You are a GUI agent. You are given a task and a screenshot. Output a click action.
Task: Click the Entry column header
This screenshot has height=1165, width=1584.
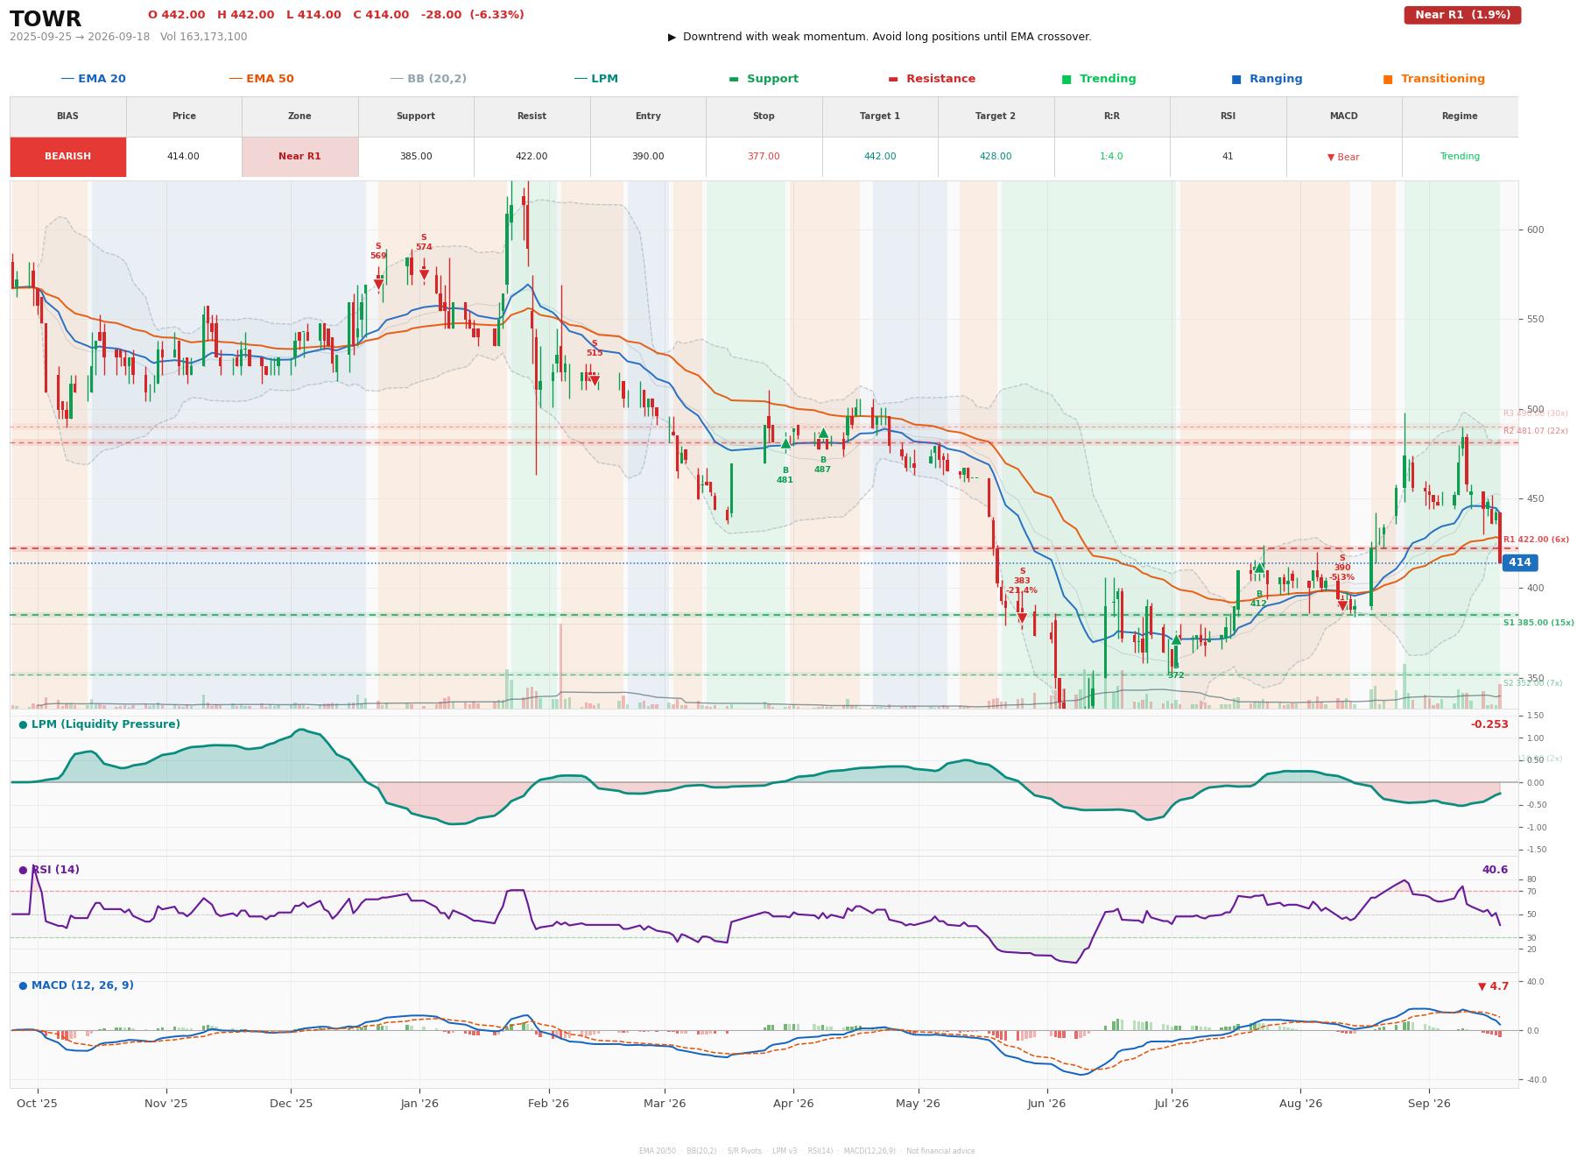coord(648,116)
